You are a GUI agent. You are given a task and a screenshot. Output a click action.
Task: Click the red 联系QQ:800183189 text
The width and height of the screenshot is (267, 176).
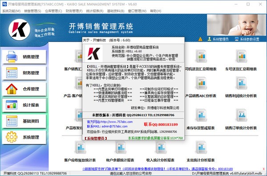(x=161, y=124)
